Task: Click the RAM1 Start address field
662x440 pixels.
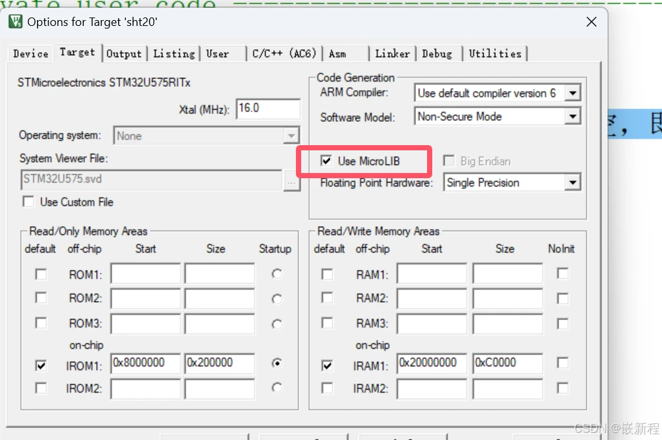Action: [432, 273]
